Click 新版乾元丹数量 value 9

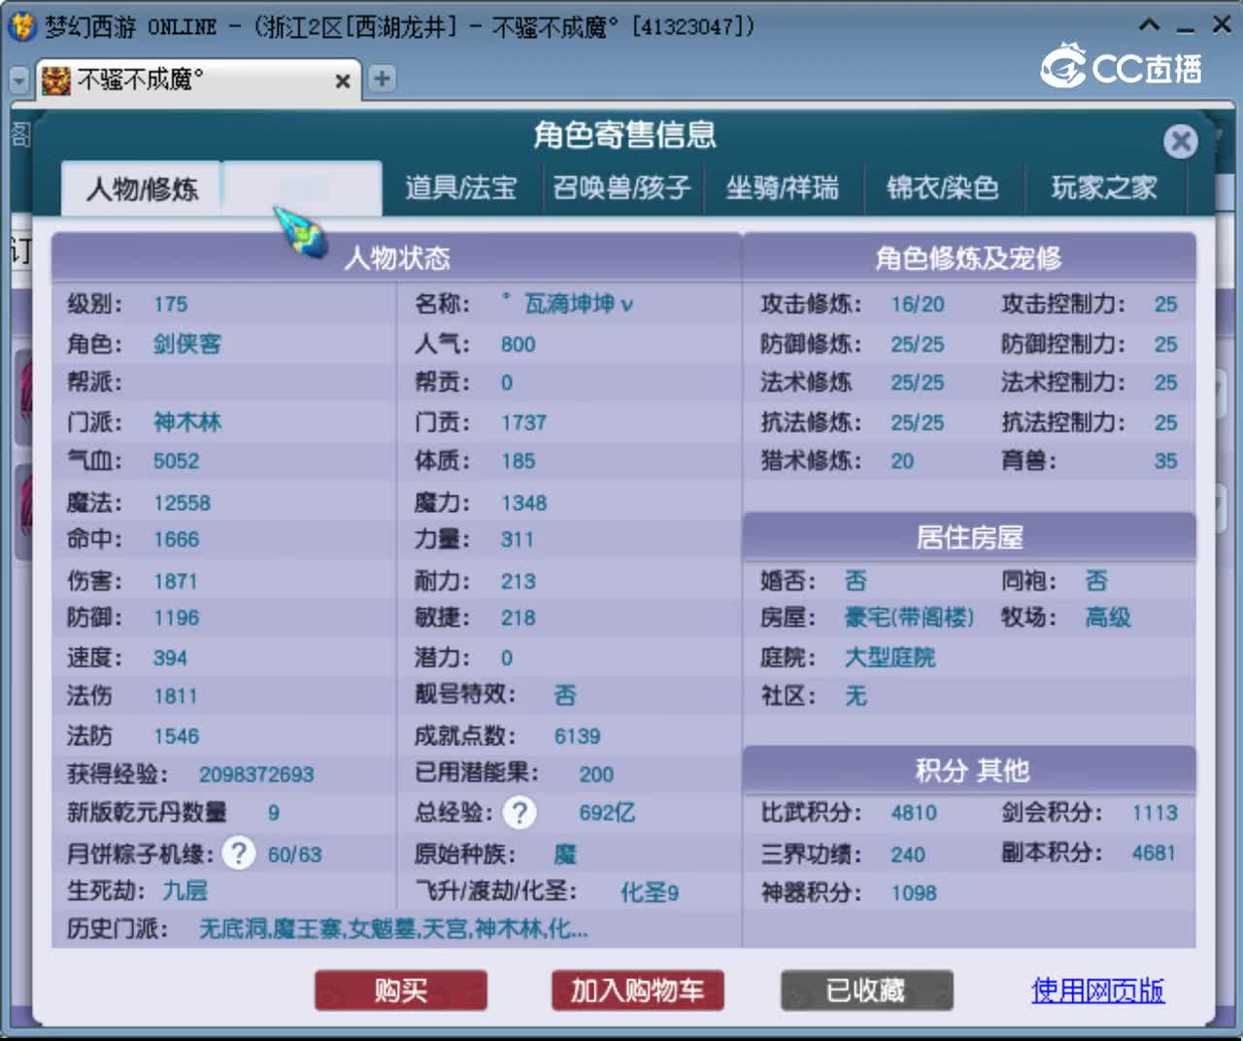pyautogui.click(x=274, y=813)
